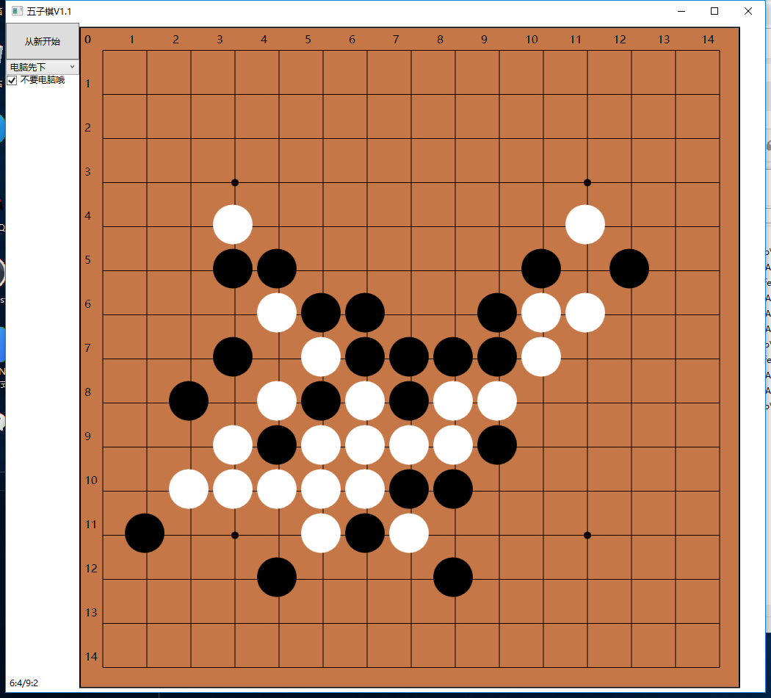Image resolution: width=771 pixels, height=698 pixels.
Task: Select the lone black stone at row 11 column 1
Action: tap(144, 533)
